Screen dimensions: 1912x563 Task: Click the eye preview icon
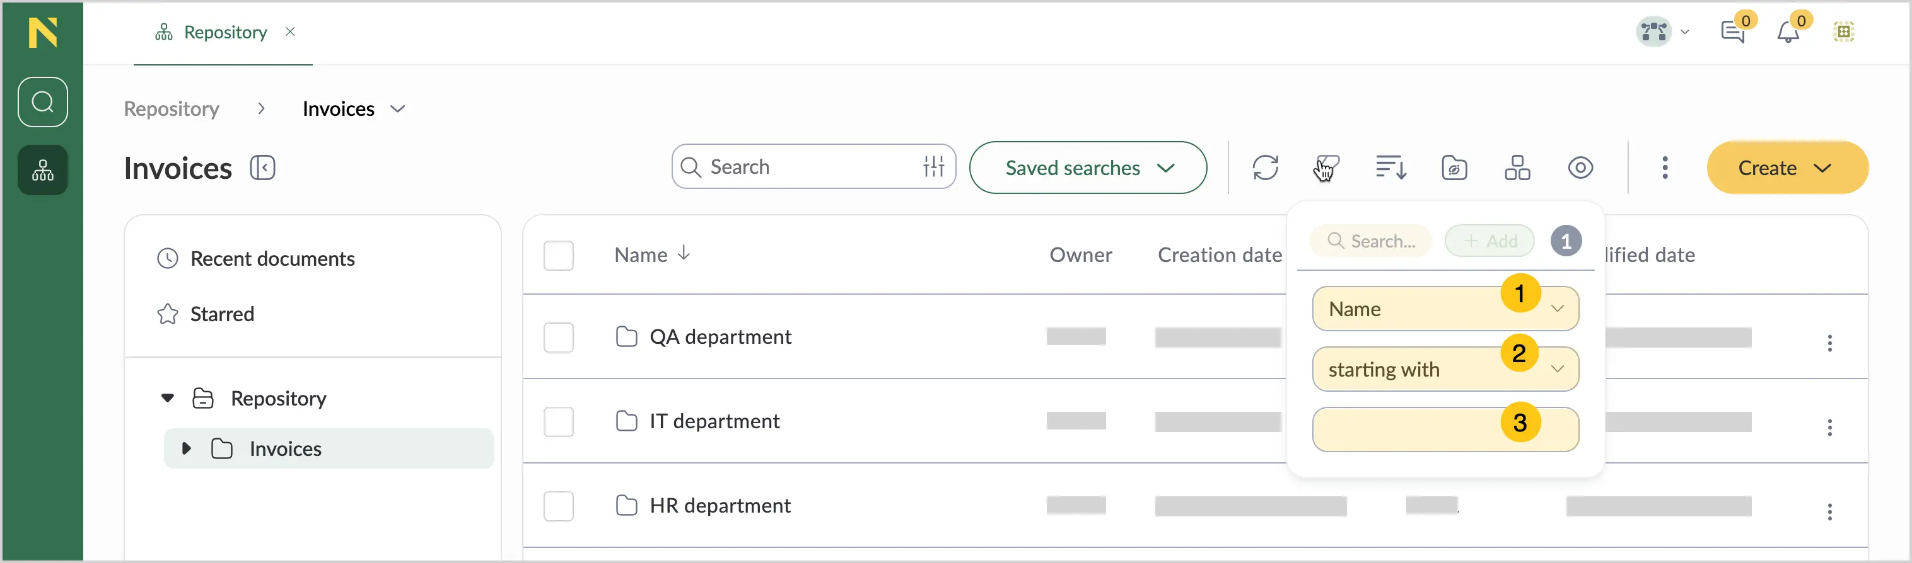1580,168
